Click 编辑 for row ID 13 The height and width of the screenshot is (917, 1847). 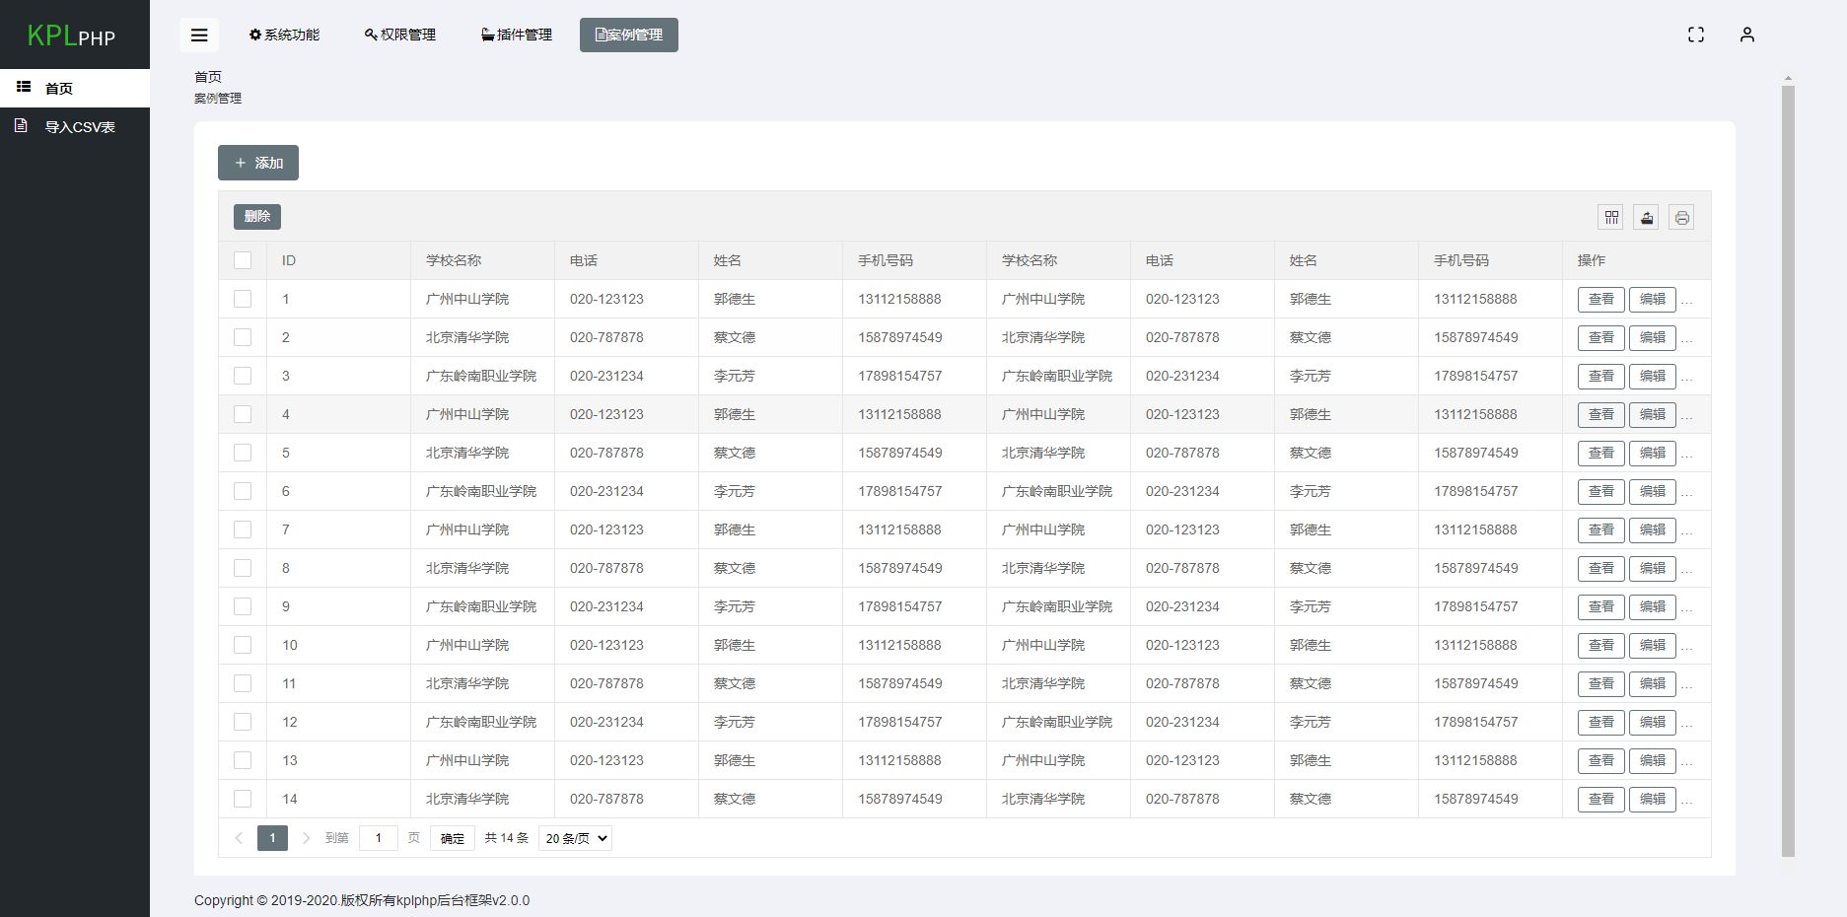[x=1653, y=760]
